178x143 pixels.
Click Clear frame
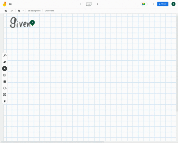49,11
